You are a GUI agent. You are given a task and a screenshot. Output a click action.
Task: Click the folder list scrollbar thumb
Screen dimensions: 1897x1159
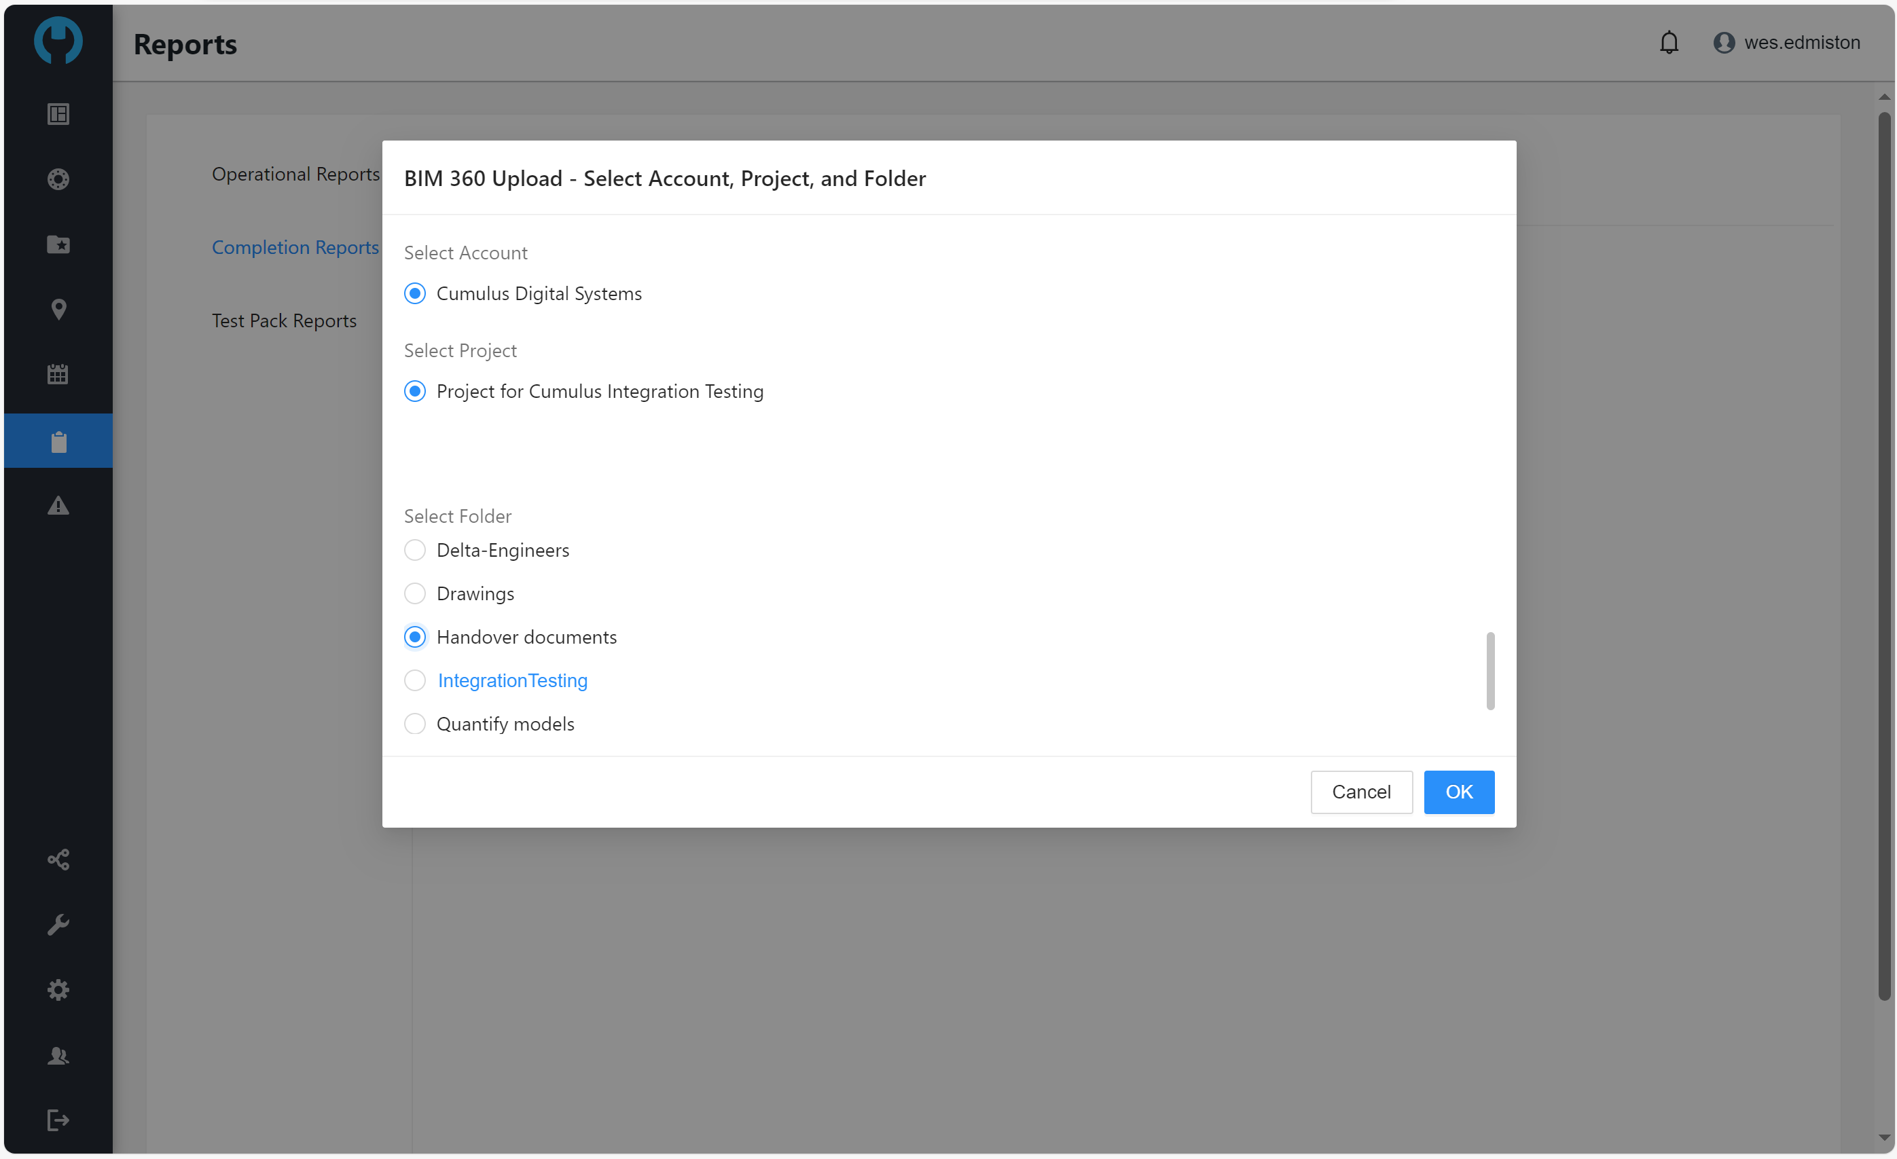pos(1489,671)
